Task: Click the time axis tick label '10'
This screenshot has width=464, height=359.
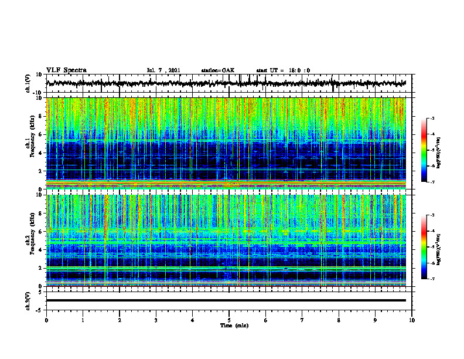Action: (x=412, y=320)
